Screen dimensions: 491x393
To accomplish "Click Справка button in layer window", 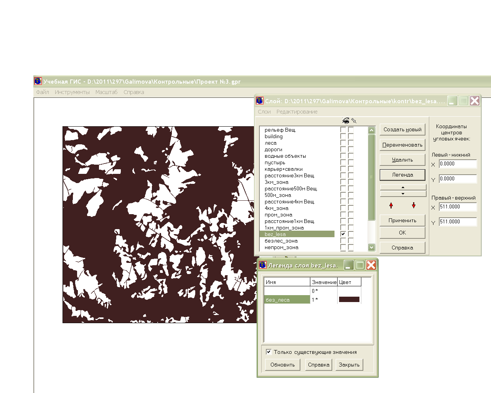I will coord(402,248).
